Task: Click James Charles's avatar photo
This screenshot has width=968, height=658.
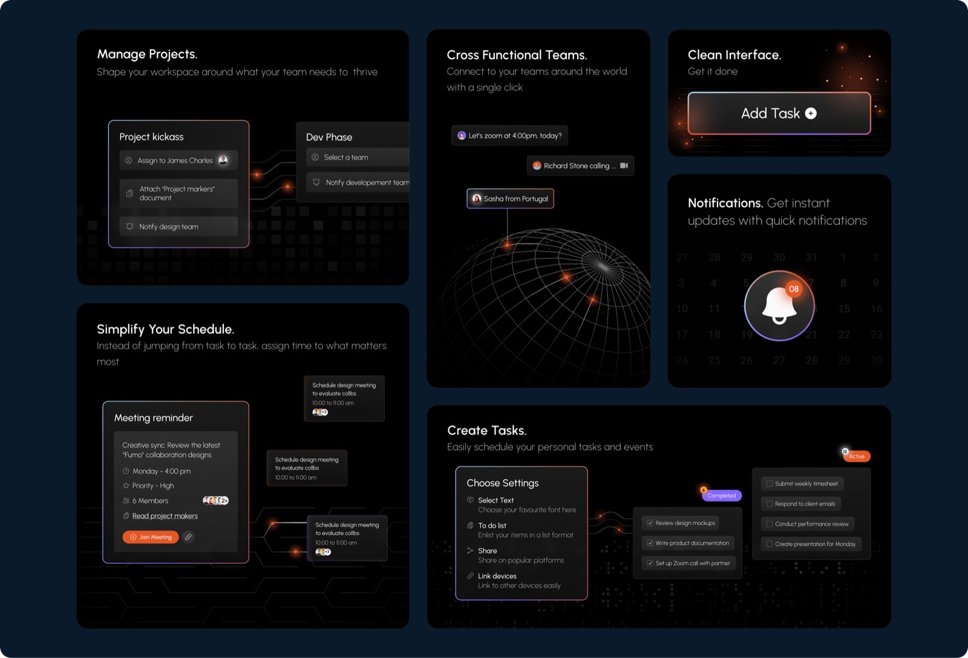Action: pyautogui.click(x=223, y=160)
